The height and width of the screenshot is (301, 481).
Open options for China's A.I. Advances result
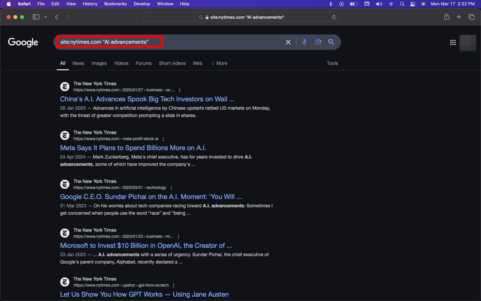[x=180, y=90]
